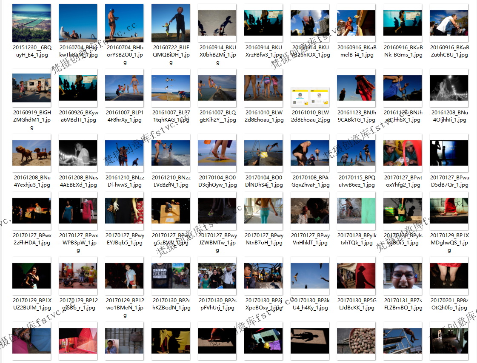Select runner thumbnail 20161123_BNJhxB-hh6X_1.jpg
477x363 pixels.
coord(403,88)
